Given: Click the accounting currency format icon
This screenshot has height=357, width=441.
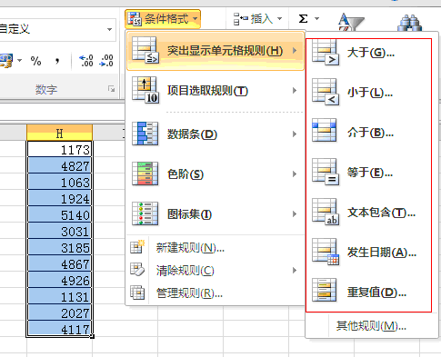Looking at the screenshot, I should (6, 61).
